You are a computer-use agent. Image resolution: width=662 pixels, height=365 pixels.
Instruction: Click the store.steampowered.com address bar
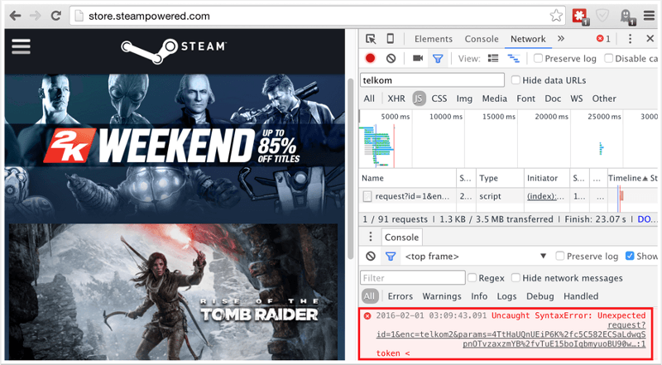tap(317, 16)
